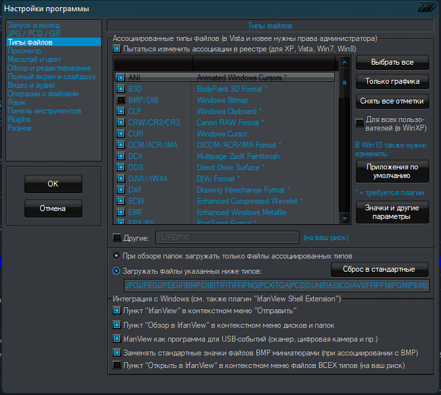Toggle the ANI file type checkbox

121,77
